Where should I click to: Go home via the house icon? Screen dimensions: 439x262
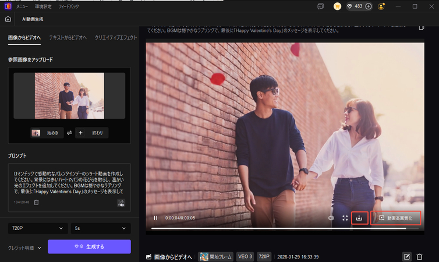(8, 19)
